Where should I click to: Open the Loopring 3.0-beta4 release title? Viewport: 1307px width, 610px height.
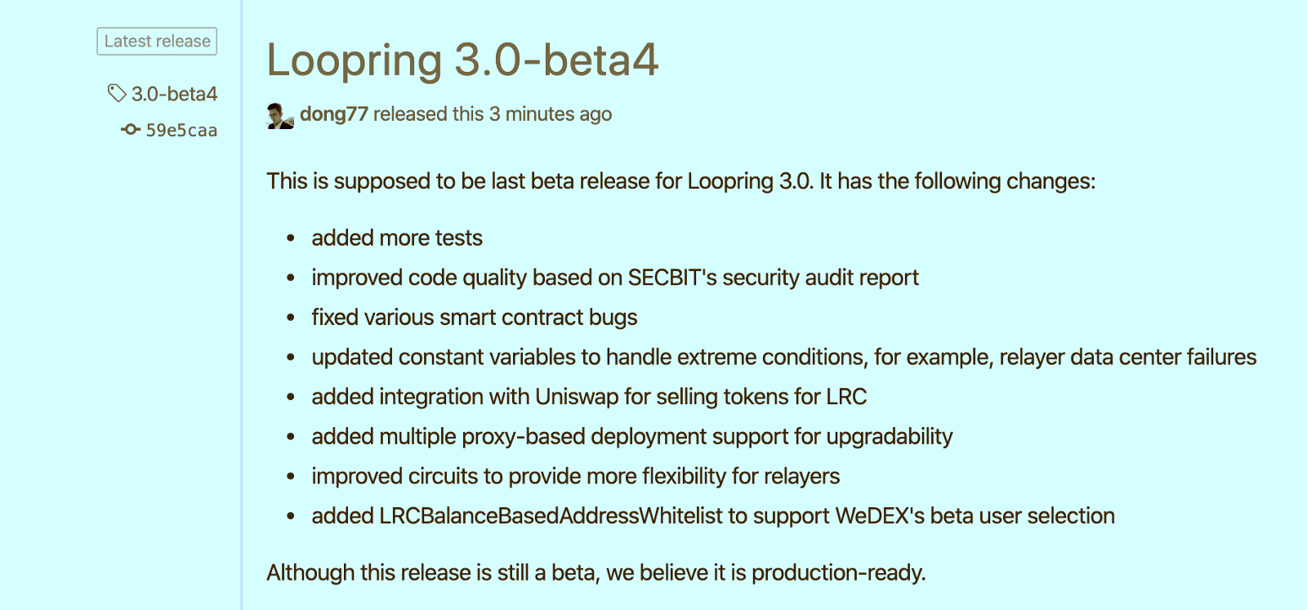(462, 60)
